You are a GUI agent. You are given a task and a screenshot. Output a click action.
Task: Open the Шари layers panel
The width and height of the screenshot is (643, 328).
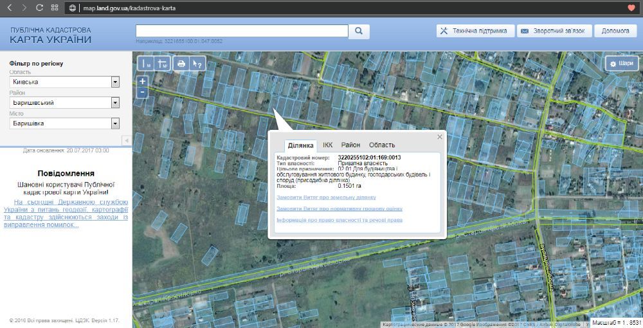point(622,64)
